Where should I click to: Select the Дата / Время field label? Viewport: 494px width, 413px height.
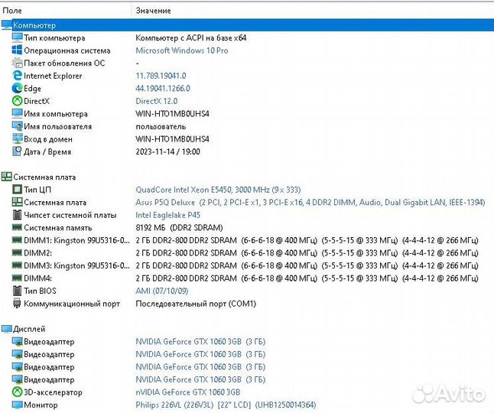tap(47, 151)
